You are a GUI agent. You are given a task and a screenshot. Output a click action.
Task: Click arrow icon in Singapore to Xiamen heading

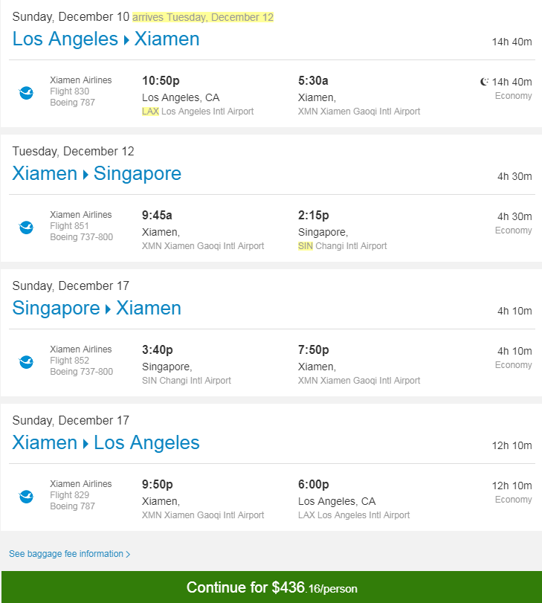[x=108, y=309]
